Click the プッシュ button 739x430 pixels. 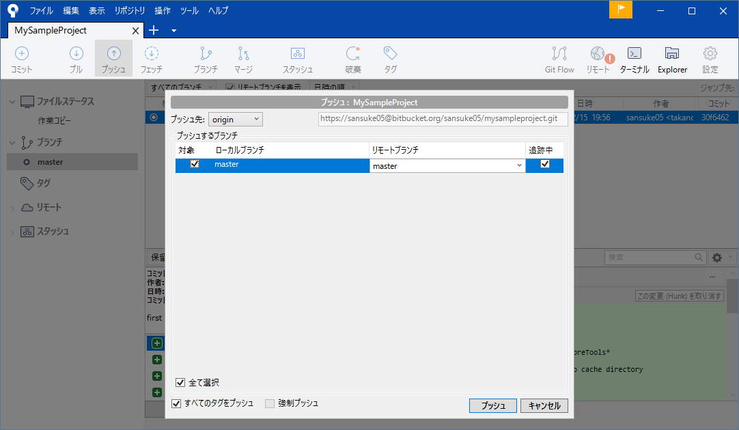(492, 405)
